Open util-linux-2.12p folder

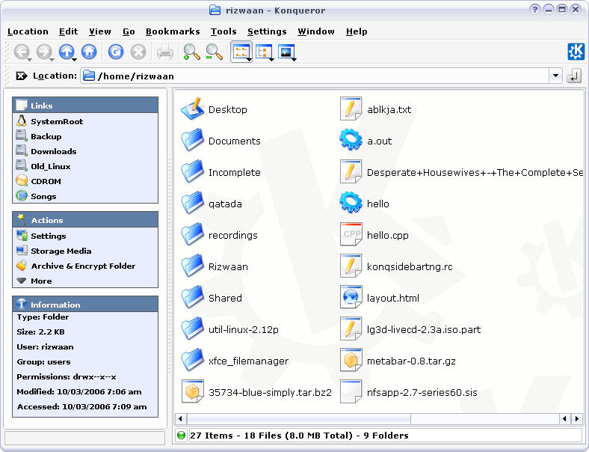click(x=230, y=329)
